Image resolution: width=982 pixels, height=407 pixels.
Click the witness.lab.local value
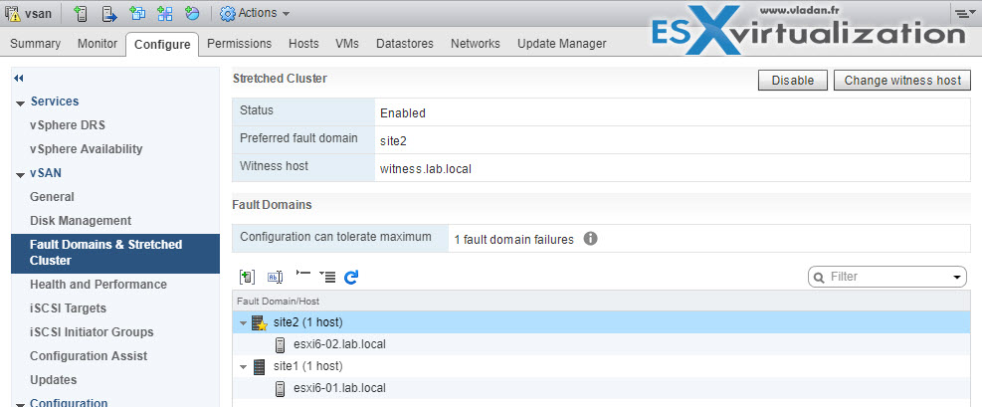425,168
